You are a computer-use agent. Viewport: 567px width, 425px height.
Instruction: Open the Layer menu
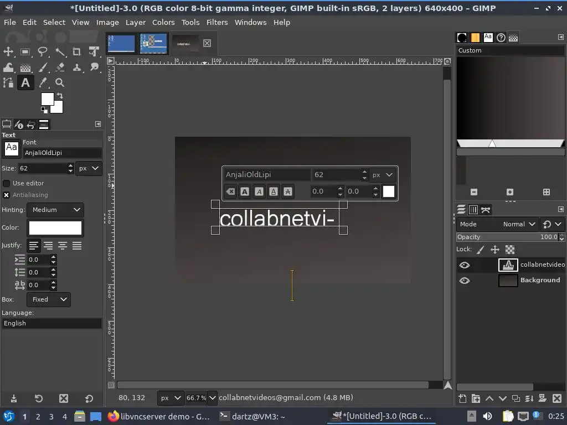pos(136,22)
